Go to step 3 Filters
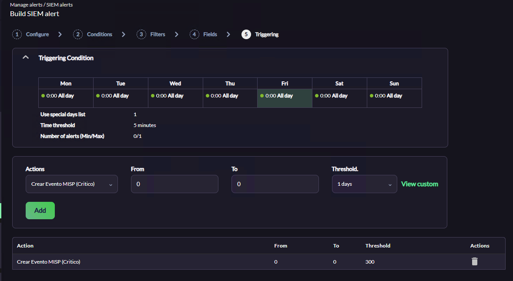 click(151, 34)
